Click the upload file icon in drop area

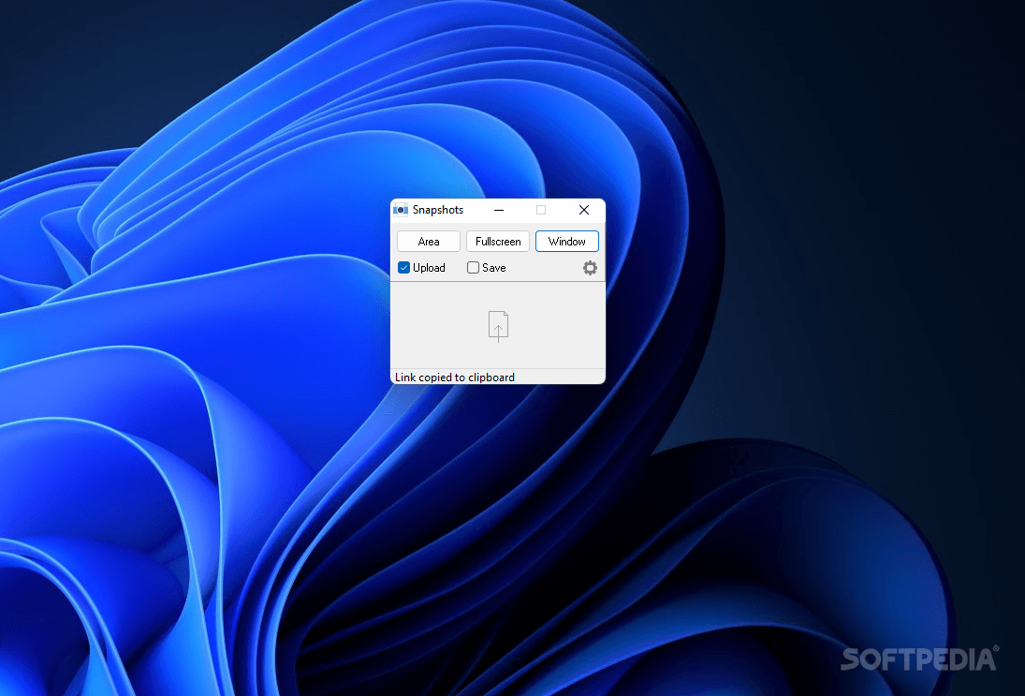pyautogui.click(x=498, y=326)
